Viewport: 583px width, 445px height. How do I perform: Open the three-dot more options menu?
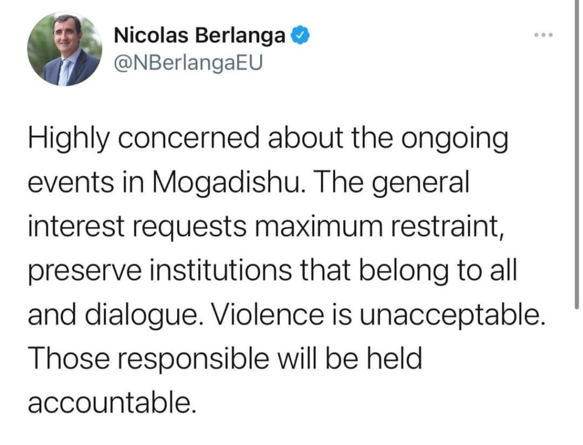point(544,35)
